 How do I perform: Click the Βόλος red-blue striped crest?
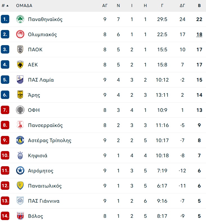(x=20, y=216)
